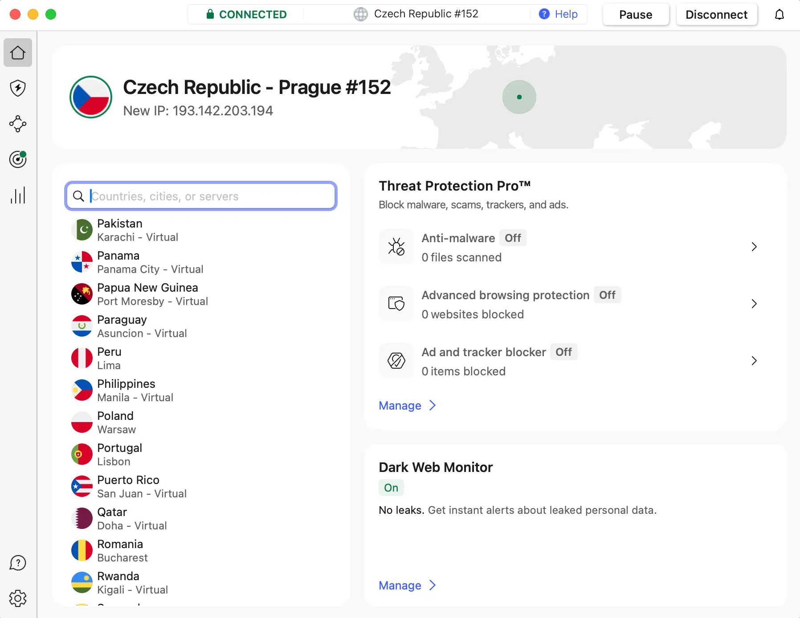Screen dimensions: 800x618
Task: Open the Home tab in sidebar
Action: (18, 53)
